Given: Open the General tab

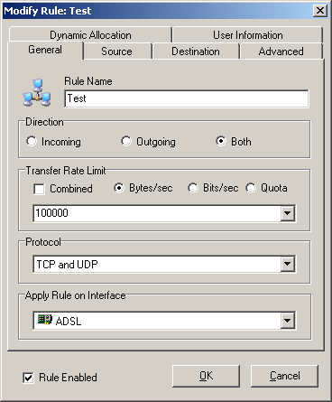Looking at the screenshot, I should (x=45, y=50).
